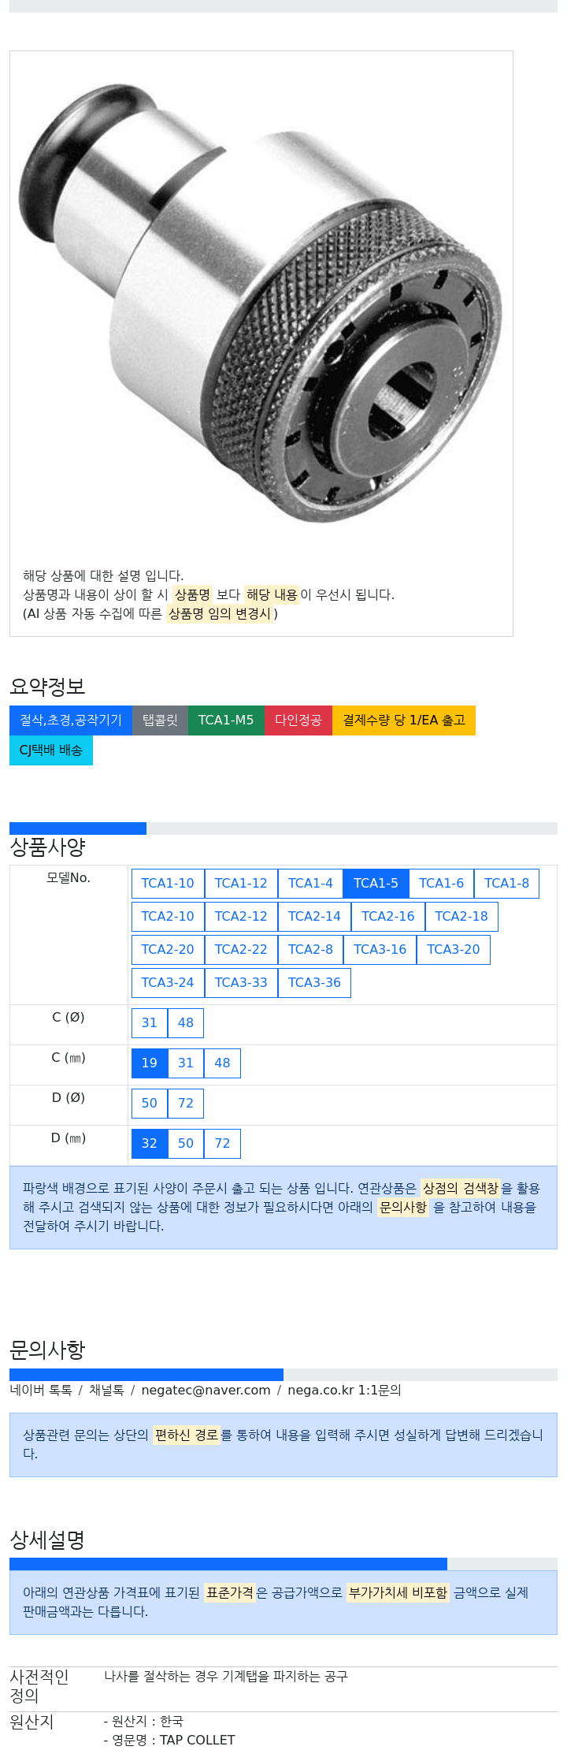Open the 네이버 톡톡 inquiry link
Image resolution: width=567 pixels, height=1750 pixels.
[x=41, y=1390]
